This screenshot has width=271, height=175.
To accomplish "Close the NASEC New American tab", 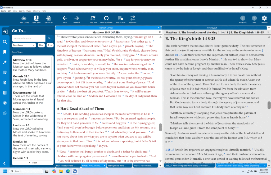I will click(x=104, y=165).
